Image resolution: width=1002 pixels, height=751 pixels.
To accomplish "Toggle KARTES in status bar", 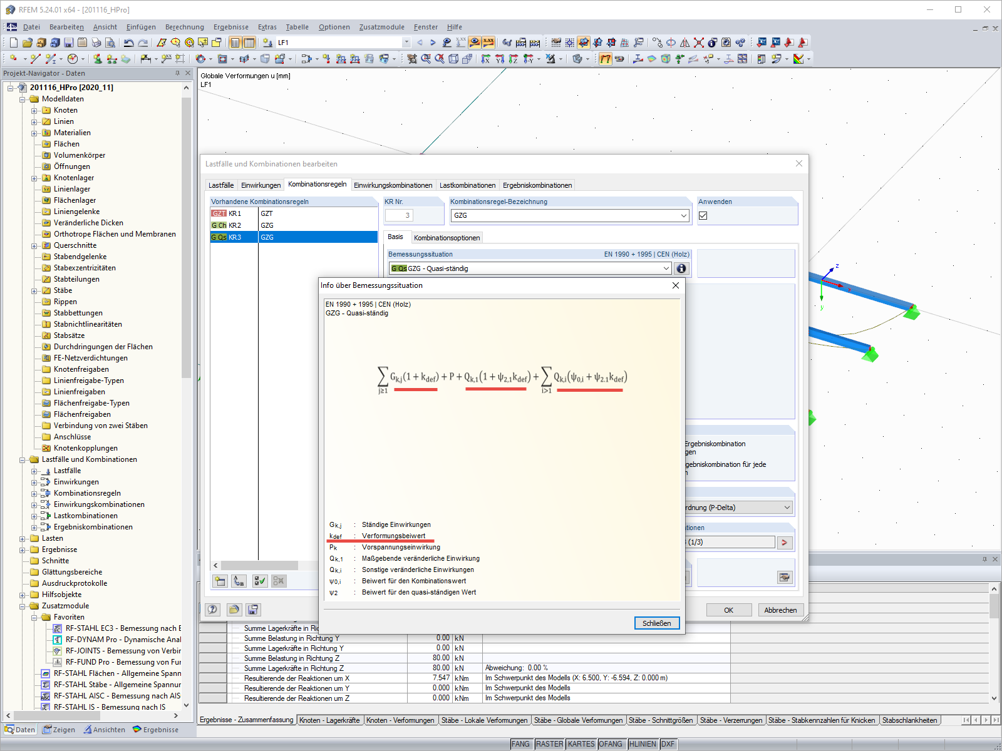I will coord(581,744).
